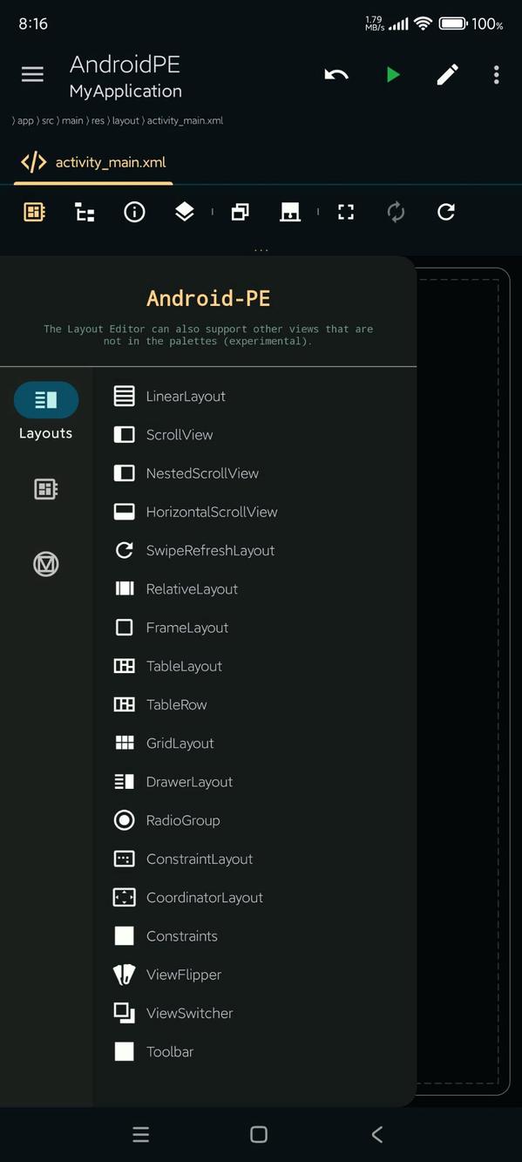Tap the TableLayout icon
The height and width of the screenshot is (1162, 522).
coord(125,666)
